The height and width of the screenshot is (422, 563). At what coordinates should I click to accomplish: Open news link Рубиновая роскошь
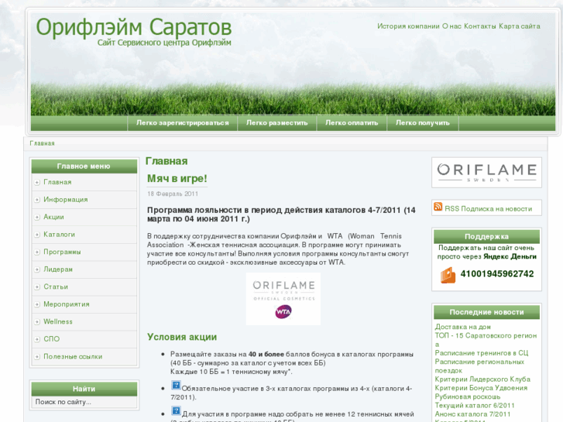468,397
